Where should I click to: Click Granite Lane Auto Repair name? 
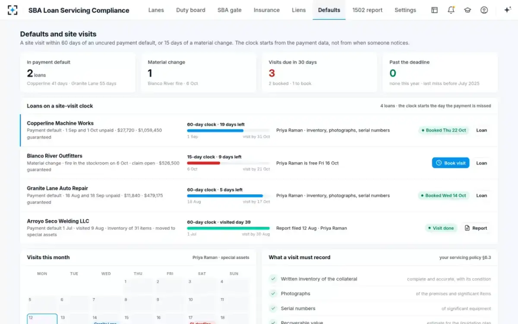click(x=57, y=188)
